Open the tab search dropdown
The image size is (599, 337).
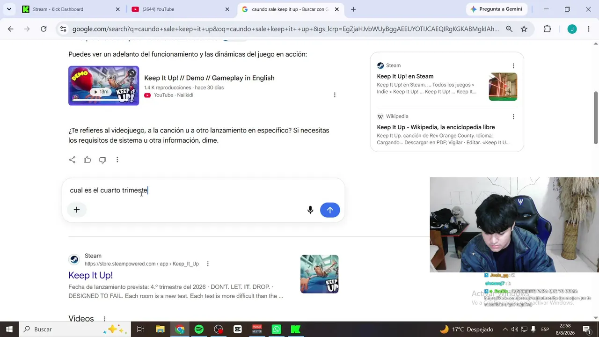coord(9,9)
